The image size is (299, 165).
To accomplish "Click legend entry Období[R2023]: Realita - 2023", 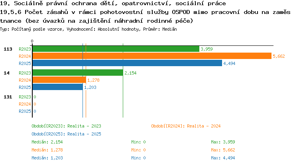I will (x=66, y=126).
